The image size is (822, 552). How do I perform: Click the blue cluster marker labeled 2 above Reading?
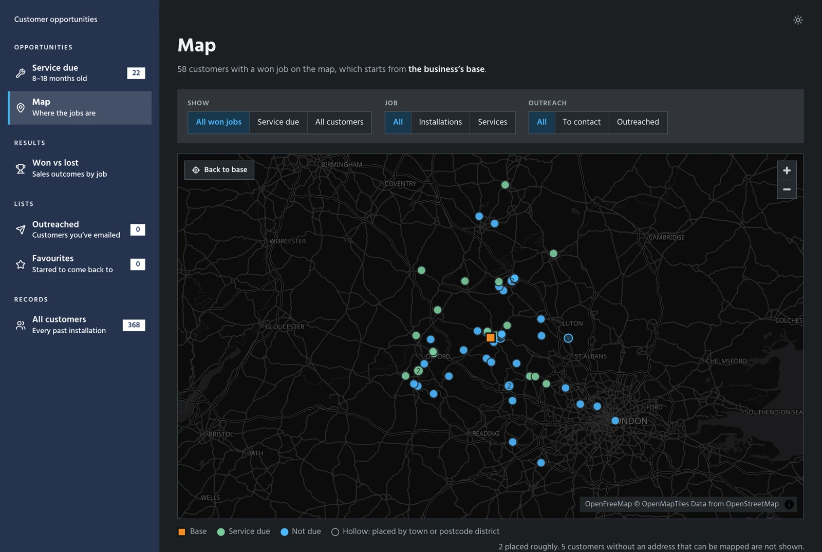pos(509,386)
